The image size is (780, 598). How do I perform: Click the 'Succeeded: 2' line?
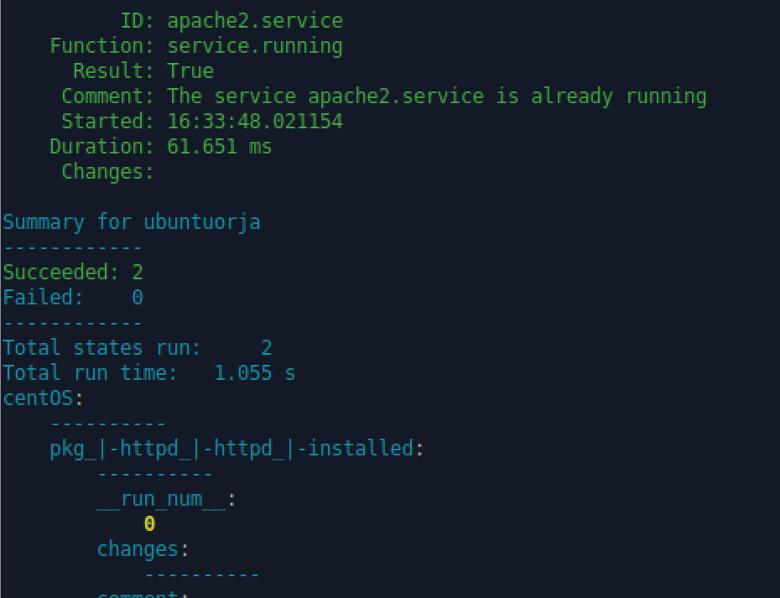click(73, 273)
